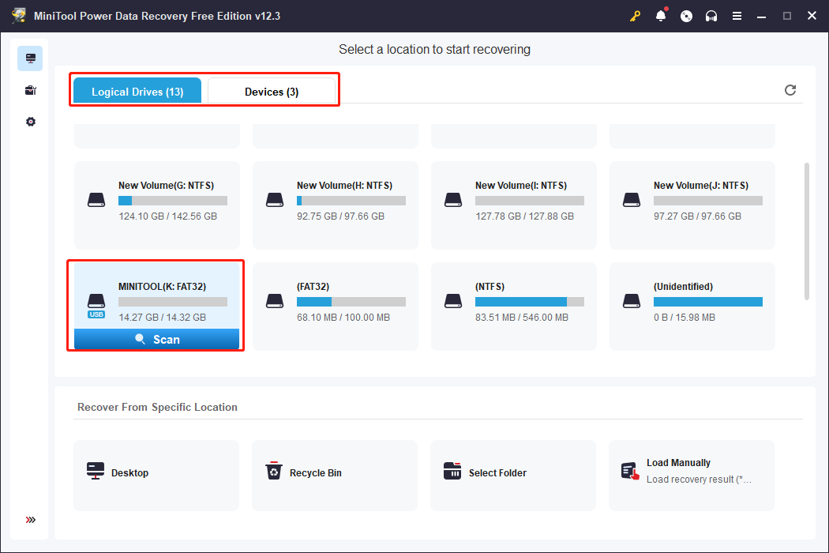Open Desktop recovery option

pos(156,472)
